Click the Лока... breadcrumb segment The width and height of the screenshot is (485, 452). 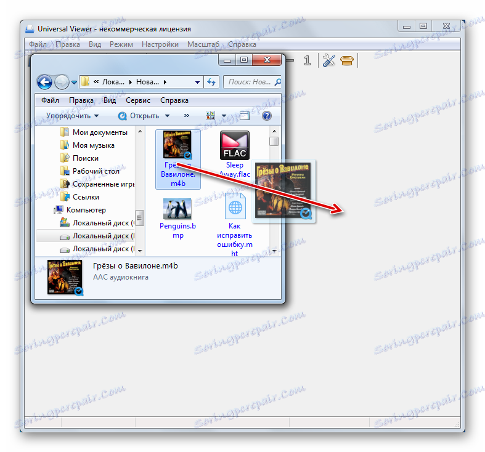[x=113, y=82]
